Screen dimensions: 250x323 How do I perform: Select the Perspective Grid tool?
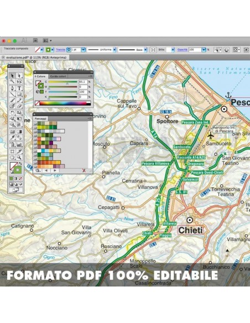[19, 124]
